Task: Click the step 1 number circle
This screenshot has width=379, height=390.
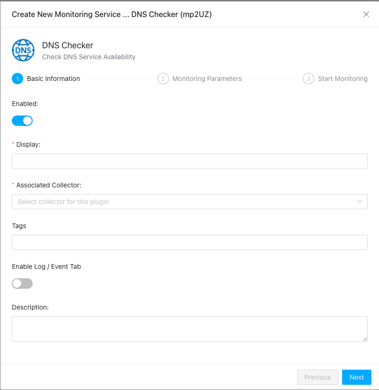Action: click(x=17, y=79)
